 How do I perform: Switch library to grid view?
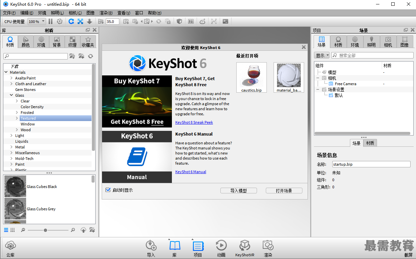13,230
